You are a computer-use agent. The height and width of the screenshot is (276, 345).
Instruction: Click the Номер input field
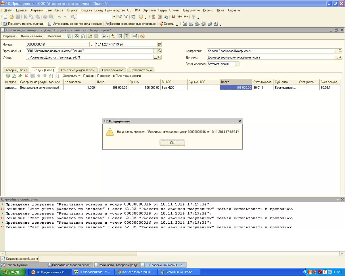(57, 44)
